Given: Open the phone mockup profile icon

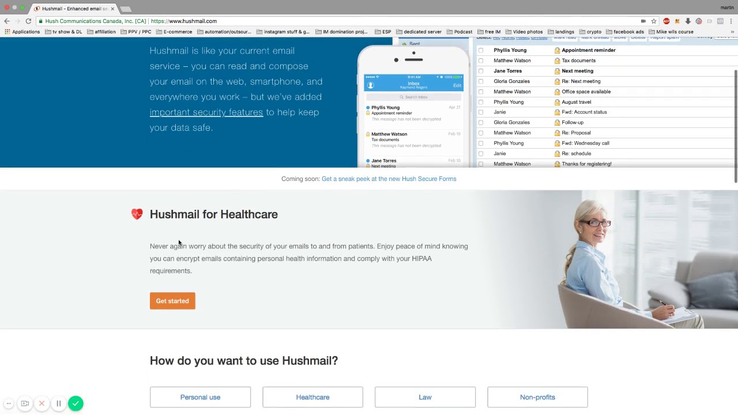Looking at the screenshot, I should (x=371, y=85).
